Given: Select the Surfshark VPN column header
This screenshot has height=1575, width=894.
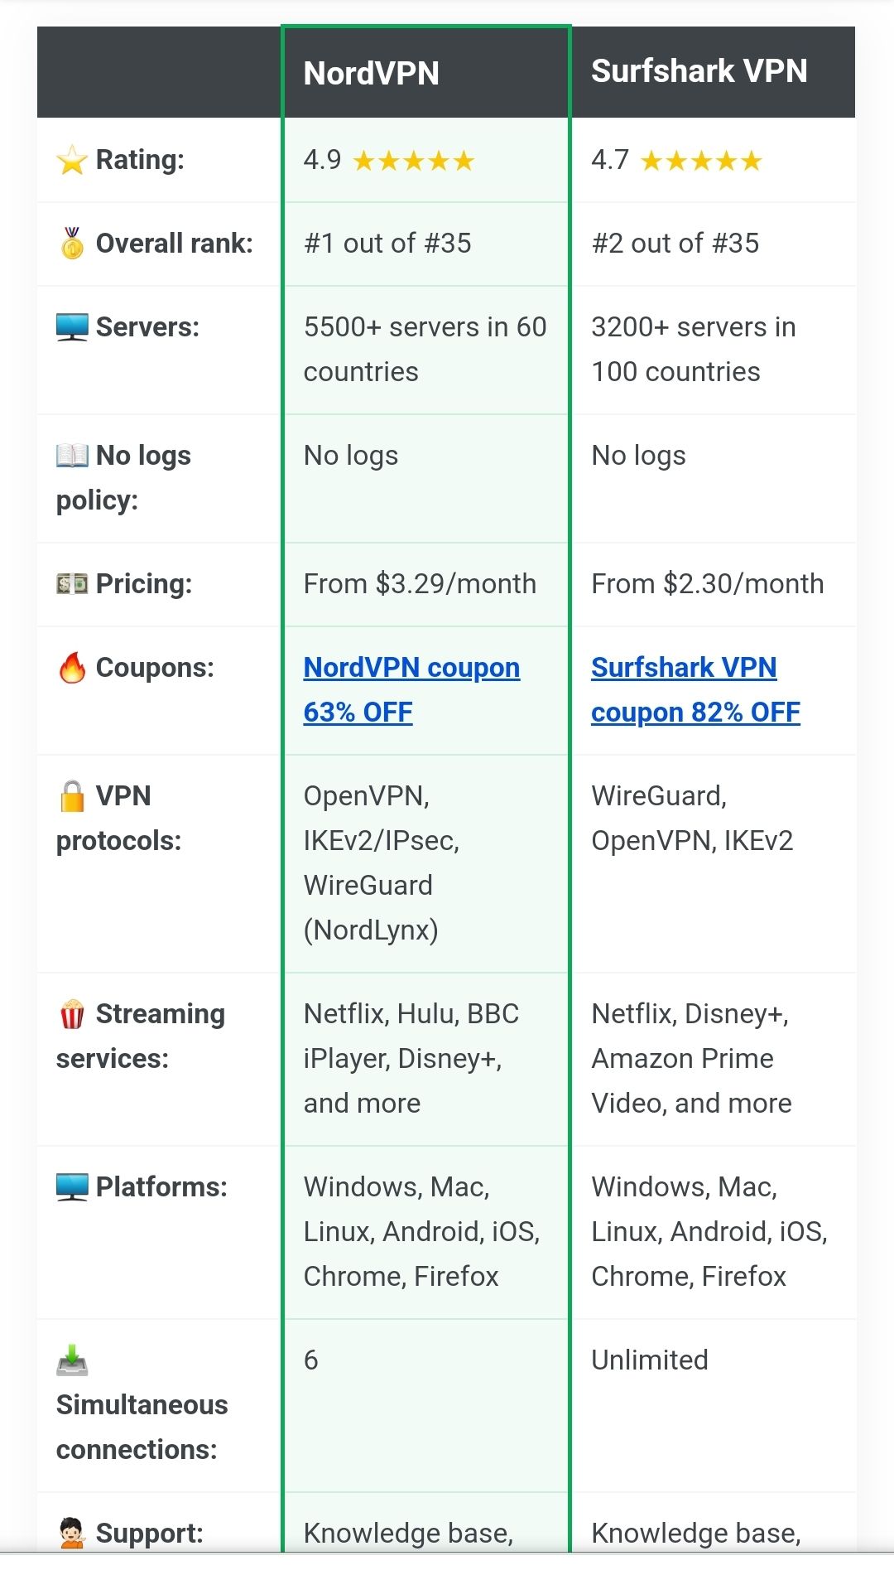Looking at the screenshot, I should click(699, 71).
